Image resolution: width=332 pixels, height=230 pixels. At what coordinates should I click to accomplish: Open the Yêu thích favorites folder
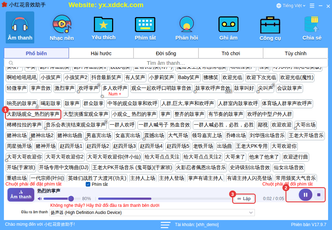click(x=103, y=27)
